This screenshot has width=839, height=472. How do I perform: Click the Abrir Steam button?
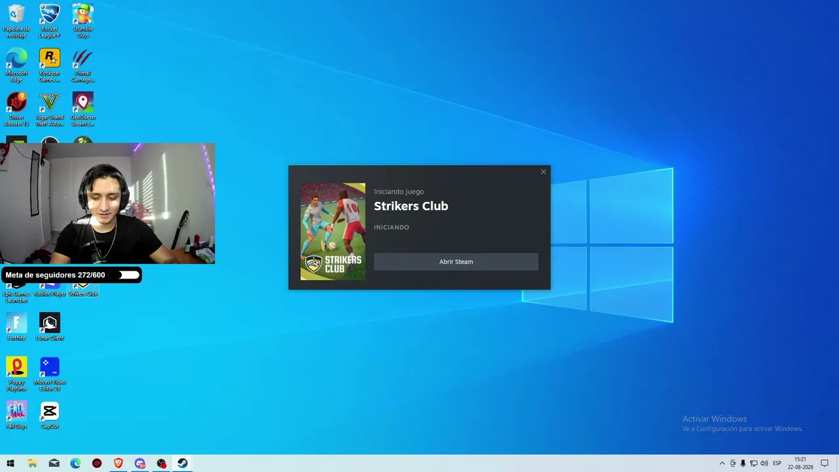click(x=456, y=262)
